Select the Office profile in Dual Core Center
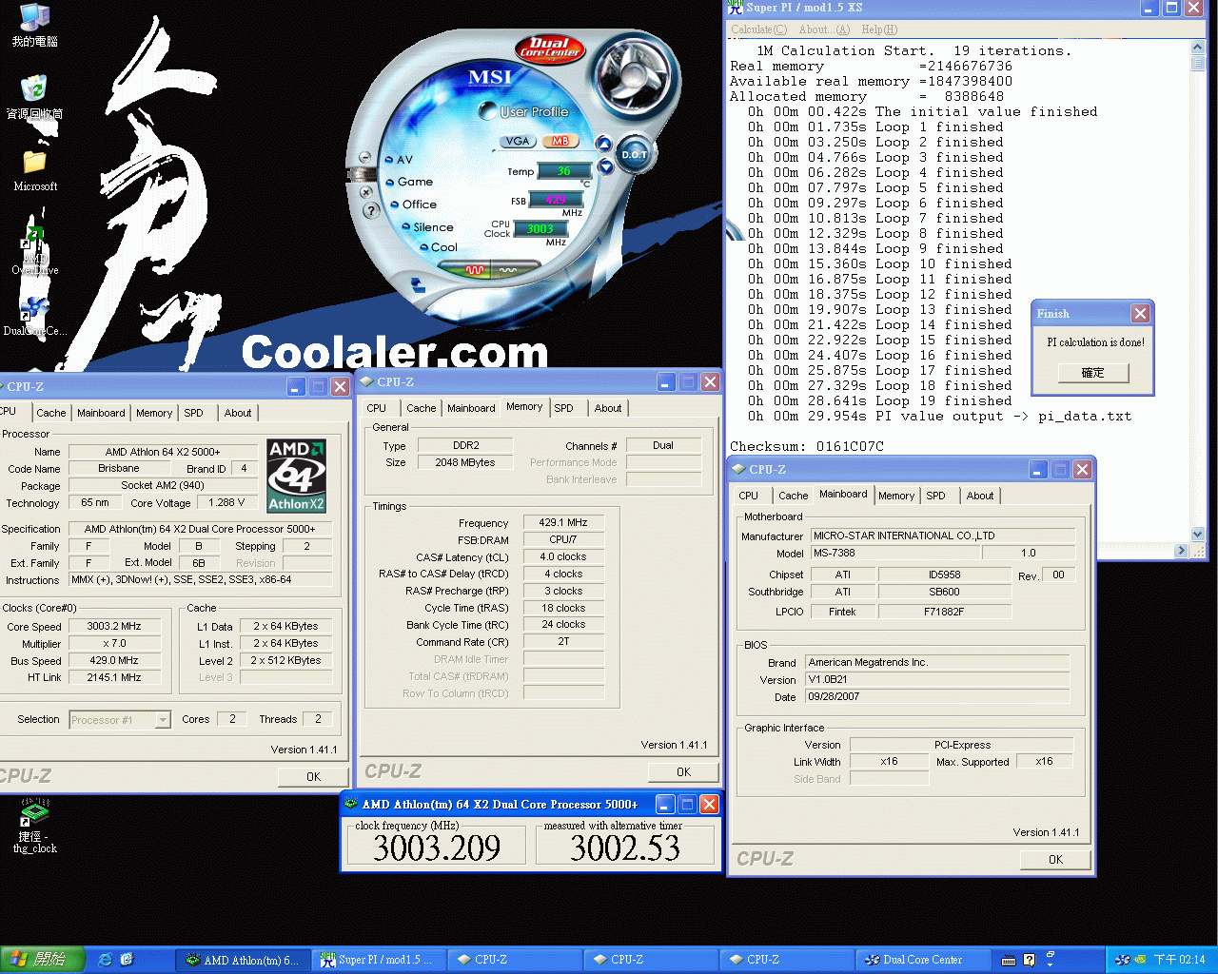This screenshot has height=974, width=1218. tap(414, 205)
